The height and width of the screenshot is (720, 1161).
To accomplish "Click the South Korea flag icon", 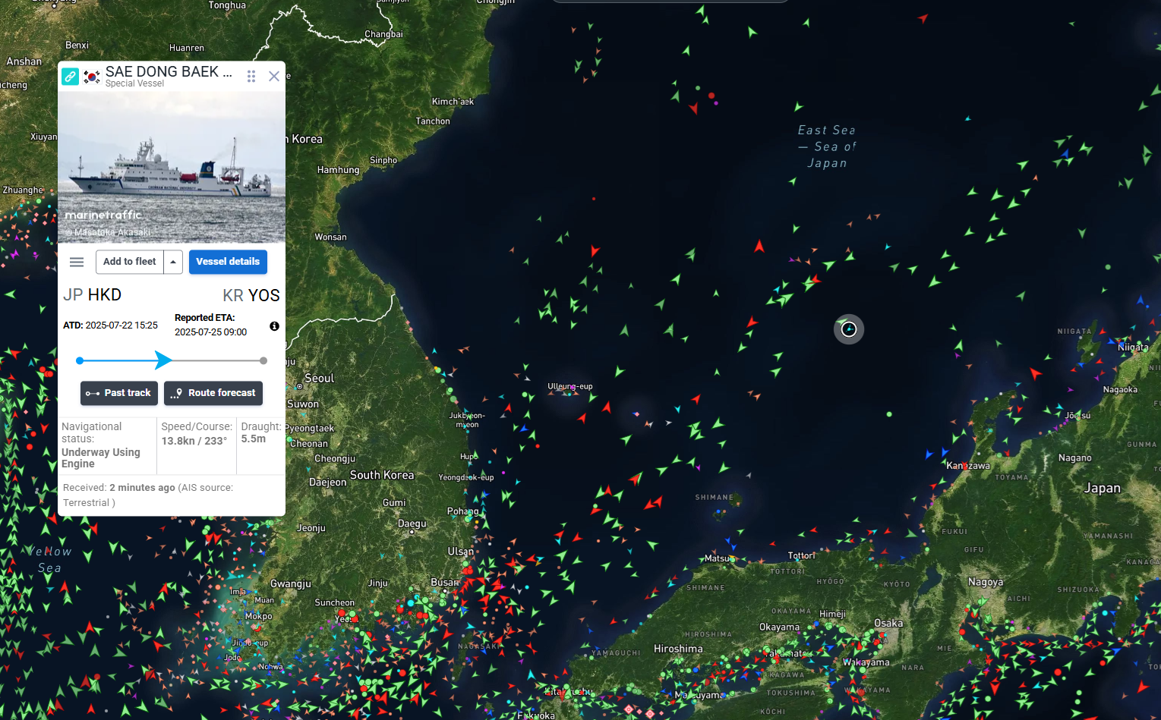I will point(92,77).
